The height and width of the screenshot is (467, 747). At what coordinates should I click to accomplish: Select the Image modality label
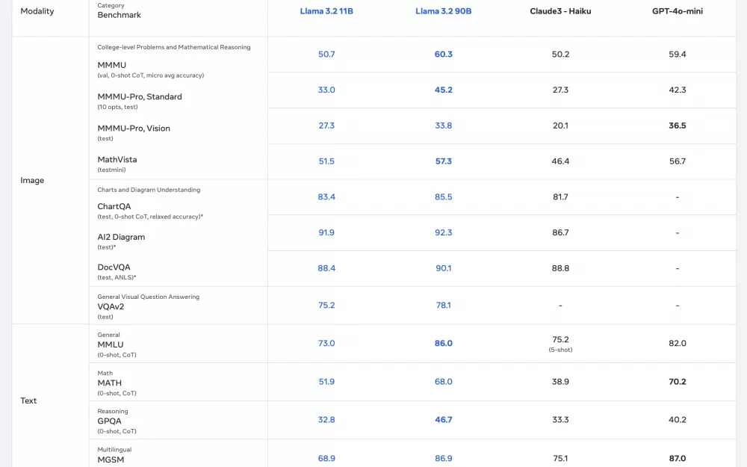pos(32,180)
